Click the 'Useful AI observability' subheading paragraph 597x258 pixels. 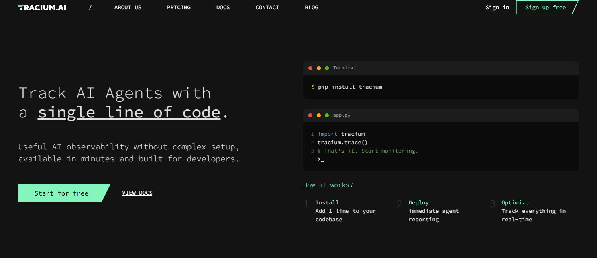click(129, 153)
